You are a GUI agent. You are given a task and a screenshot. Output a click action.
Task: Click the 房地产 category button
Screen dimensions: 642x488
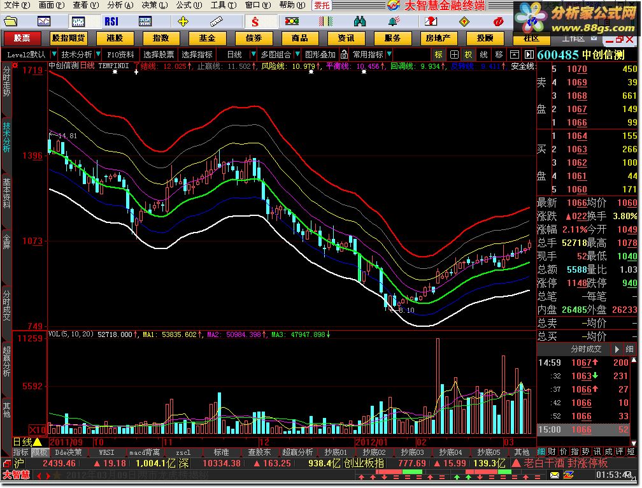click(438, 38)
